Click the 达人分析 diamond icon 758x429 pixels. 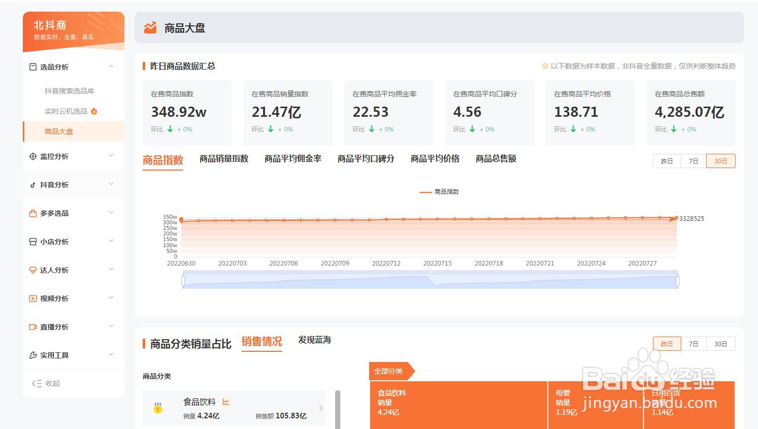tap(33, 270)
